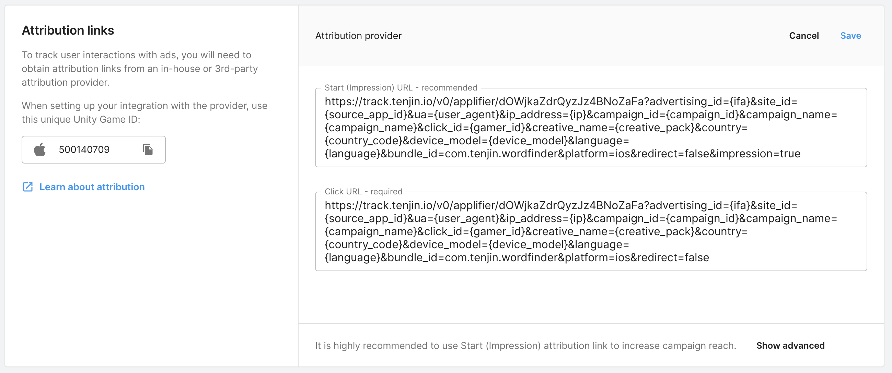892x373 pixels.
Task: Select the game ID number 500140709
Action: 84,149
